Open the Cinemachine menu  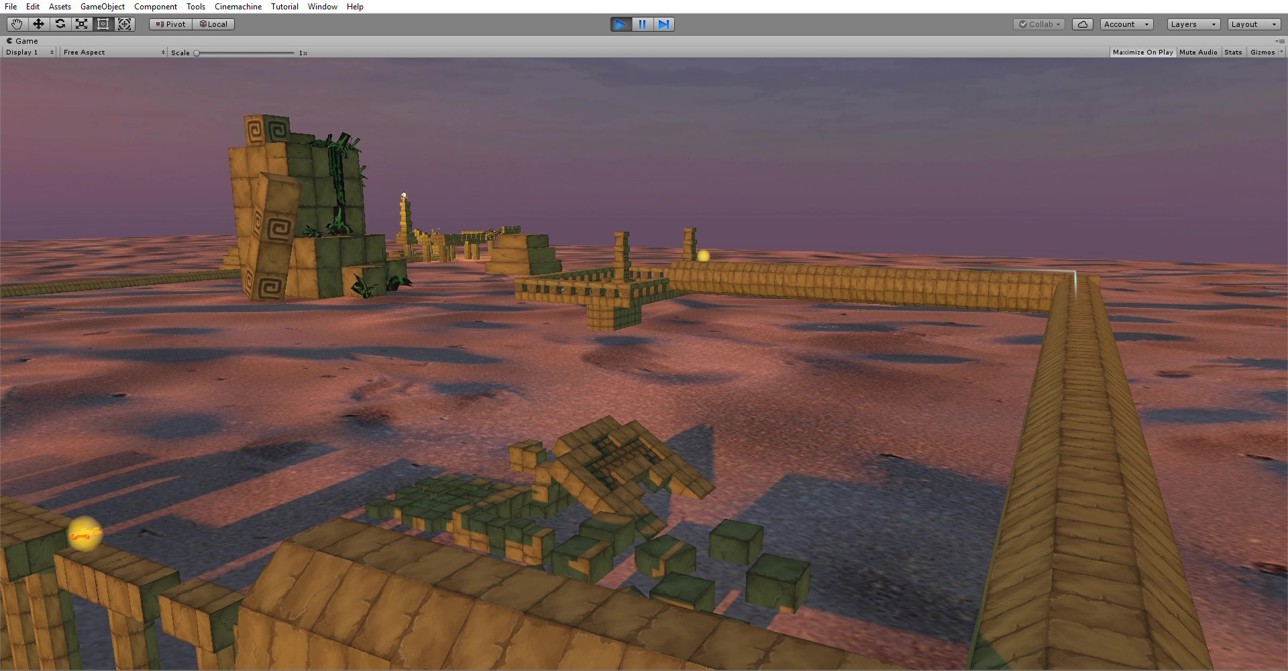(238, 7)
